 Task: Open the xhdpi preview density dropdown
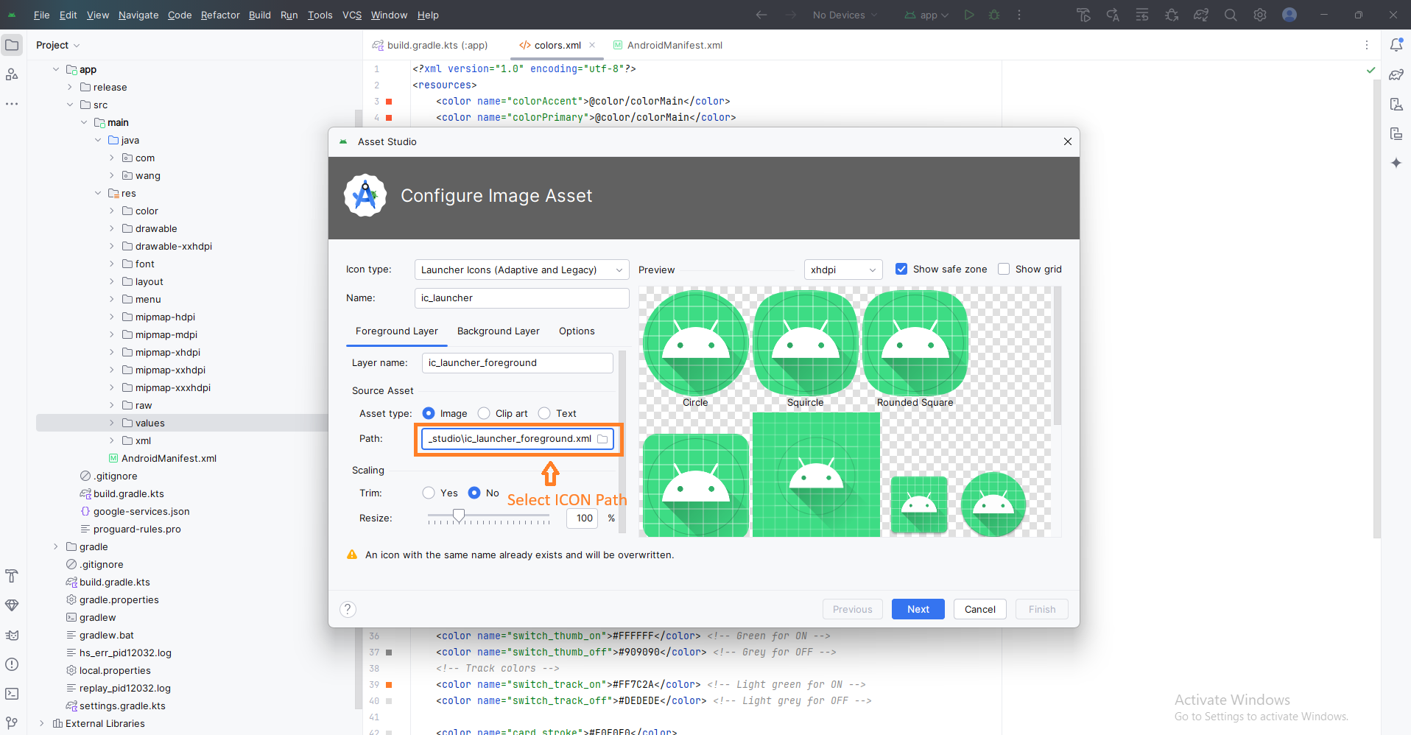pyautogui.click(x=843, y=270)
